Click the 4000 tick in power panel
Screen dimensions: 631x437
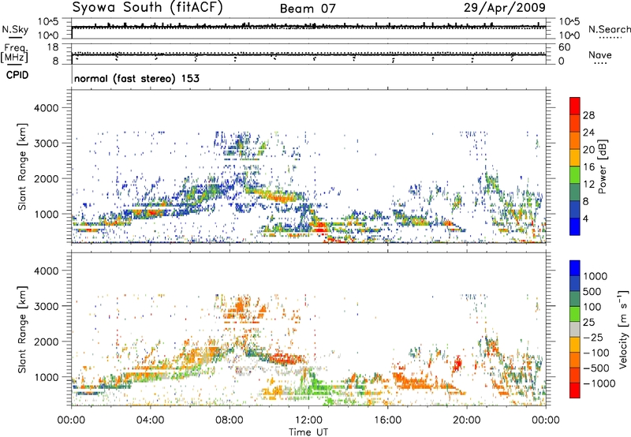pos(47,108)
